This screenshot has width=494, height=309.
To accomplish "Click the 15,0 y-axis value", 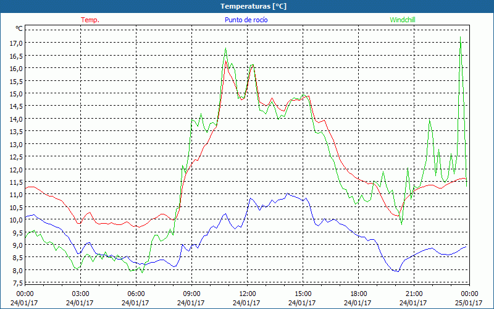I will click(x=17, y=94).
